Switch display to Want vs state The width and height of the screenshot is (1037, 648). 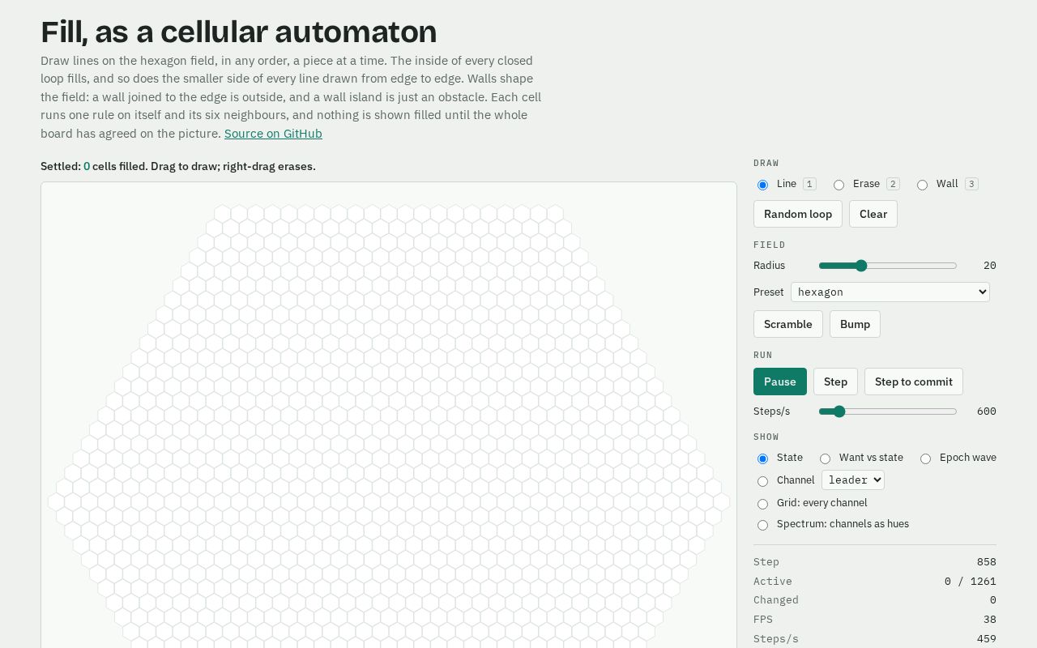[825, 458]
